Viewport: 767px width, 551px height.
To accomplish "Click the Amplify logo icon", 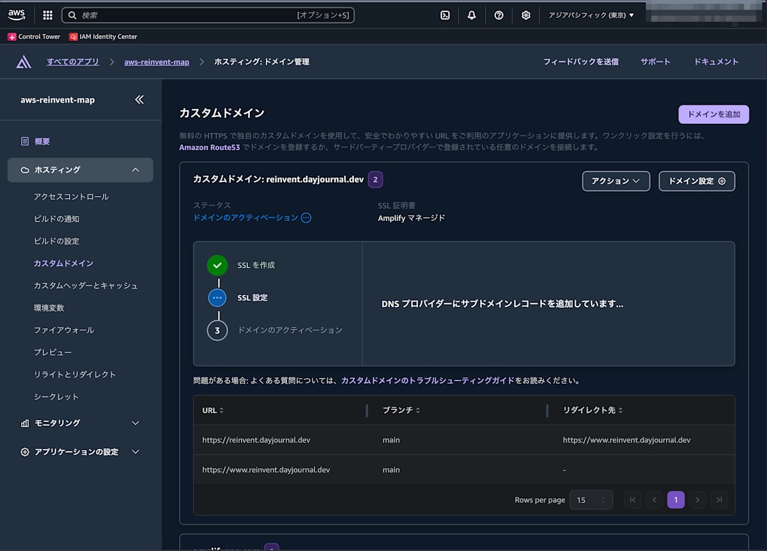I will click(x=24, y=62).
